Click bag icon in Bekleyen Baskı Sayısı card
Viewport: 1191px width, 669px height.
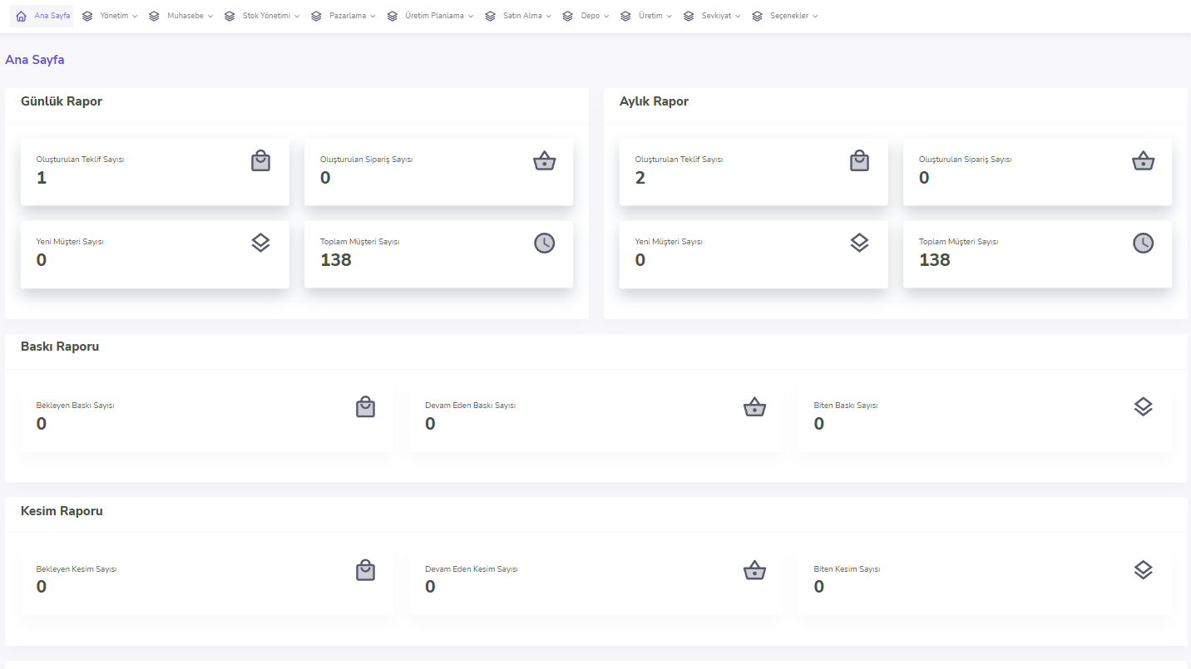point(365,406)
